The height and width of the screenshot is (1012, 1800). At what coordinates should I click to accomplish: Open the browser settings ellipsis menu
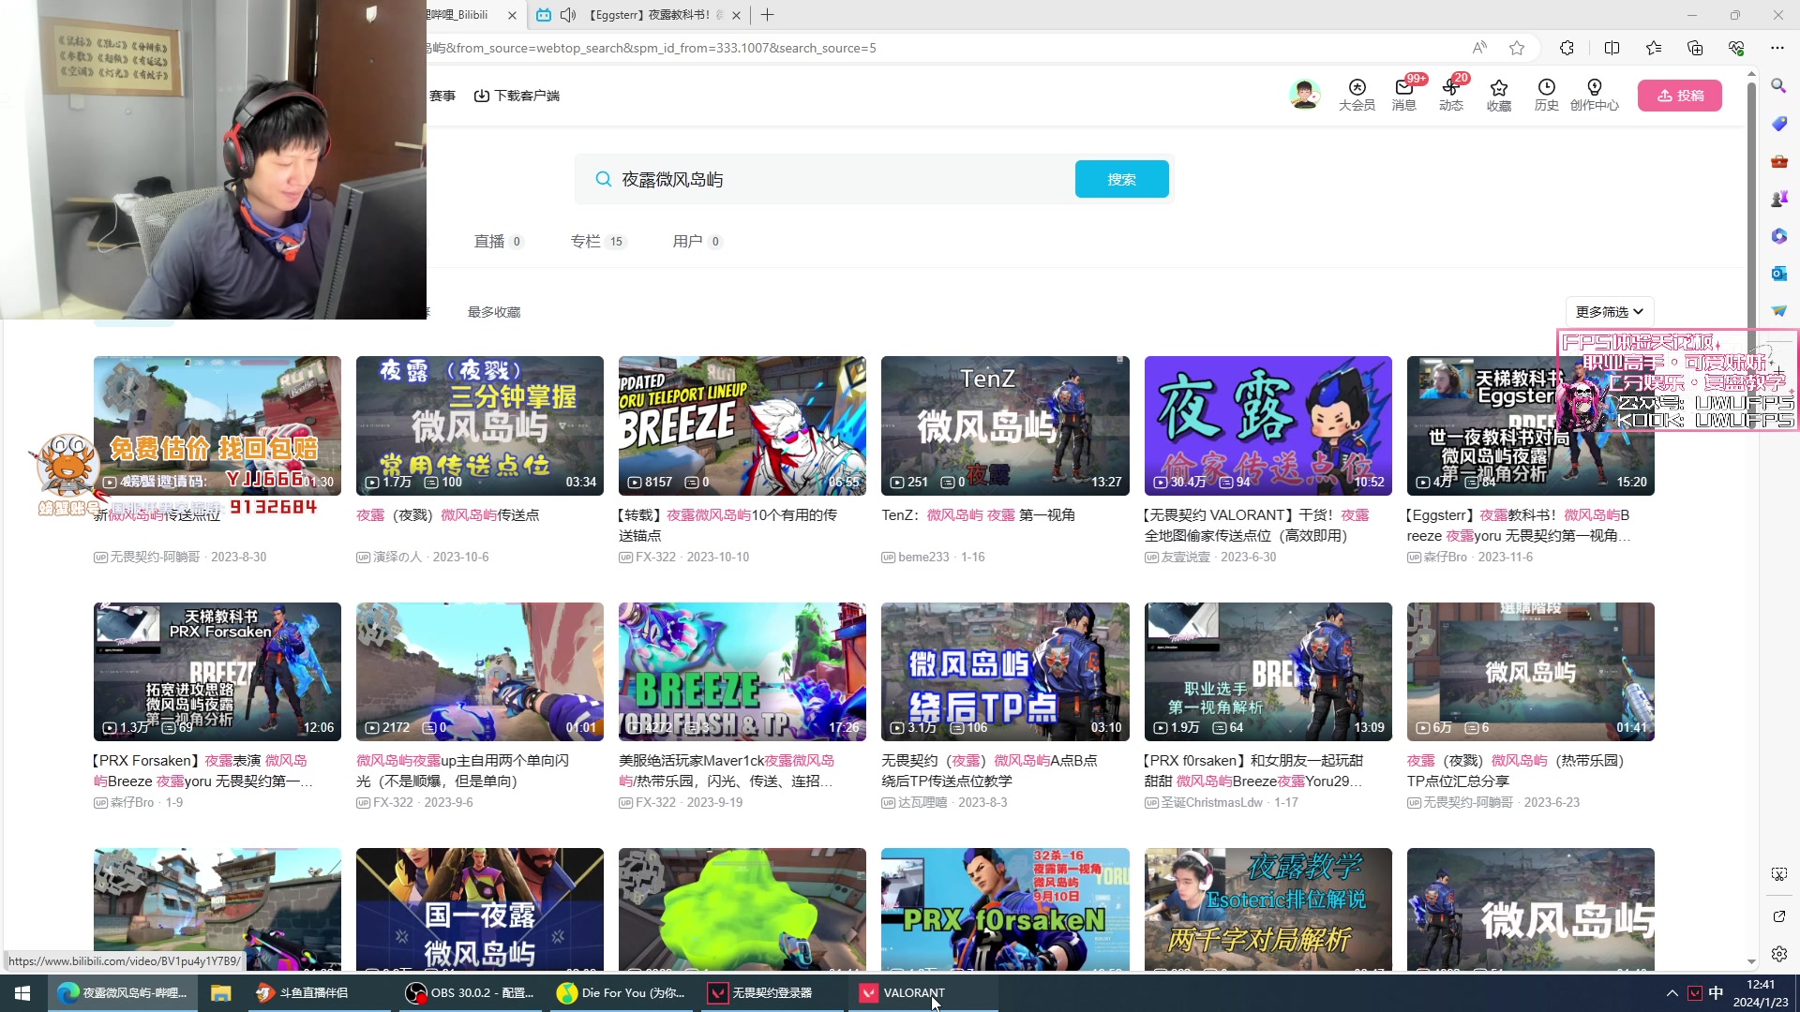click(x=1777, y=48)
